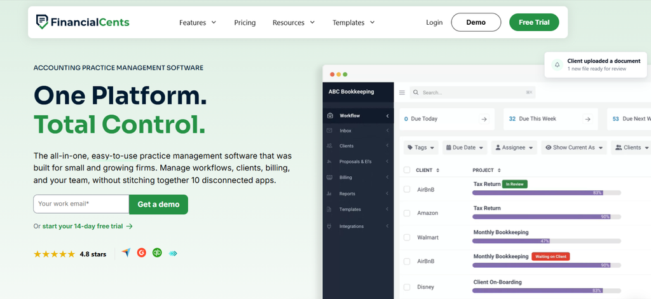Screen dimensions: 651x299
Task: Open the Features navigation menu
Action: [198, 22]
